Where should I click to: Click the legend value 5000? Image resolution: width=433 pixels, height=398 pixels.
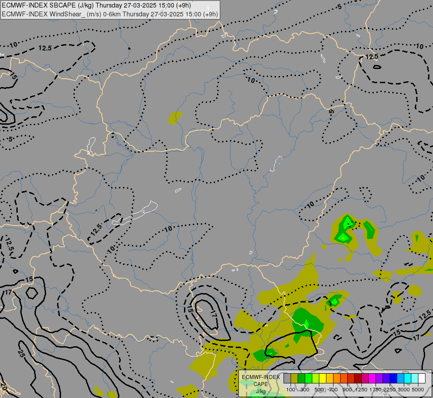[x=418, y=390]
